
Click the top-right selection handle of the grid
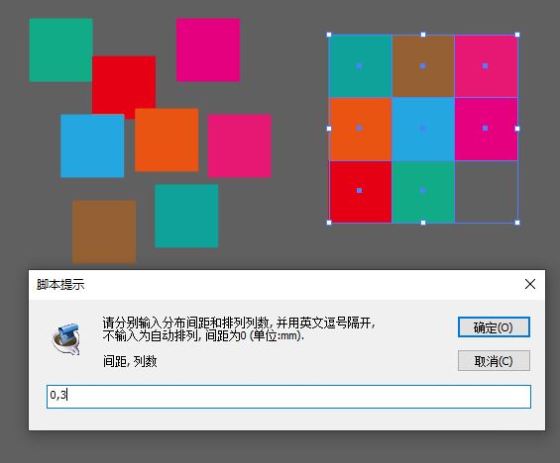point(517,35)
